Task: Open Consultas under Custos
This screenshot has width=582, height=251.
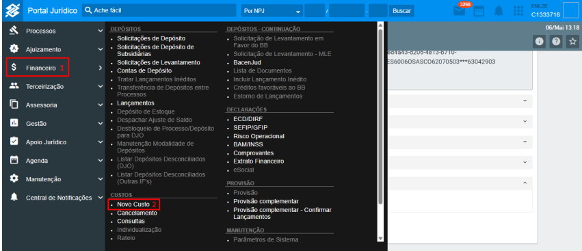Action: [131, 221]
